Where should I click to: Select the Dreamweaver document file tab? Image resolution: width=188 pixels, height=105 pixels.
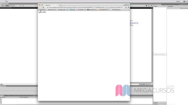4,3
